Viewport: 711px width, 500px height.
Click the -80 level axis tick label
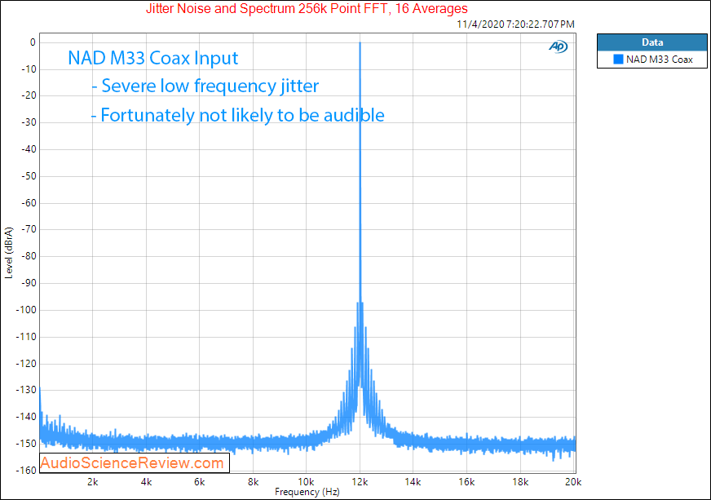(29, 256)
